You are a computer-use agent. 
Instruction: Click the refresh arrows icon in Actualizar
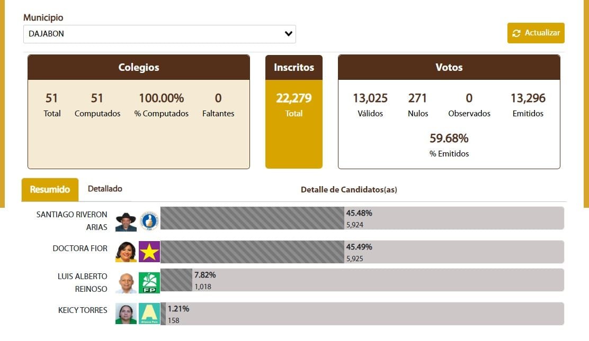516,33
